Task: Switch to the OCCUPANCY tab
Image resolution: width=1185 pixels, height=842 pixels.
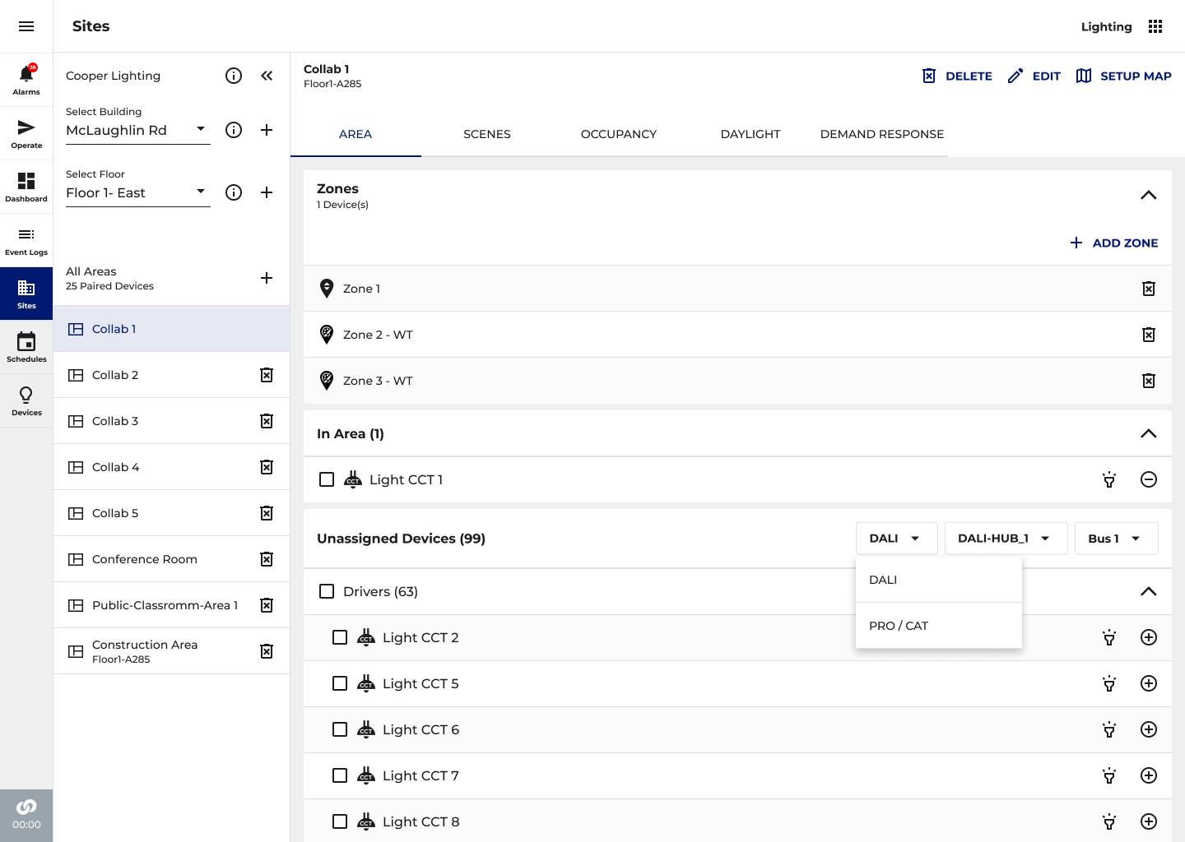Action: pyautogui.click(x=619, y=134)
